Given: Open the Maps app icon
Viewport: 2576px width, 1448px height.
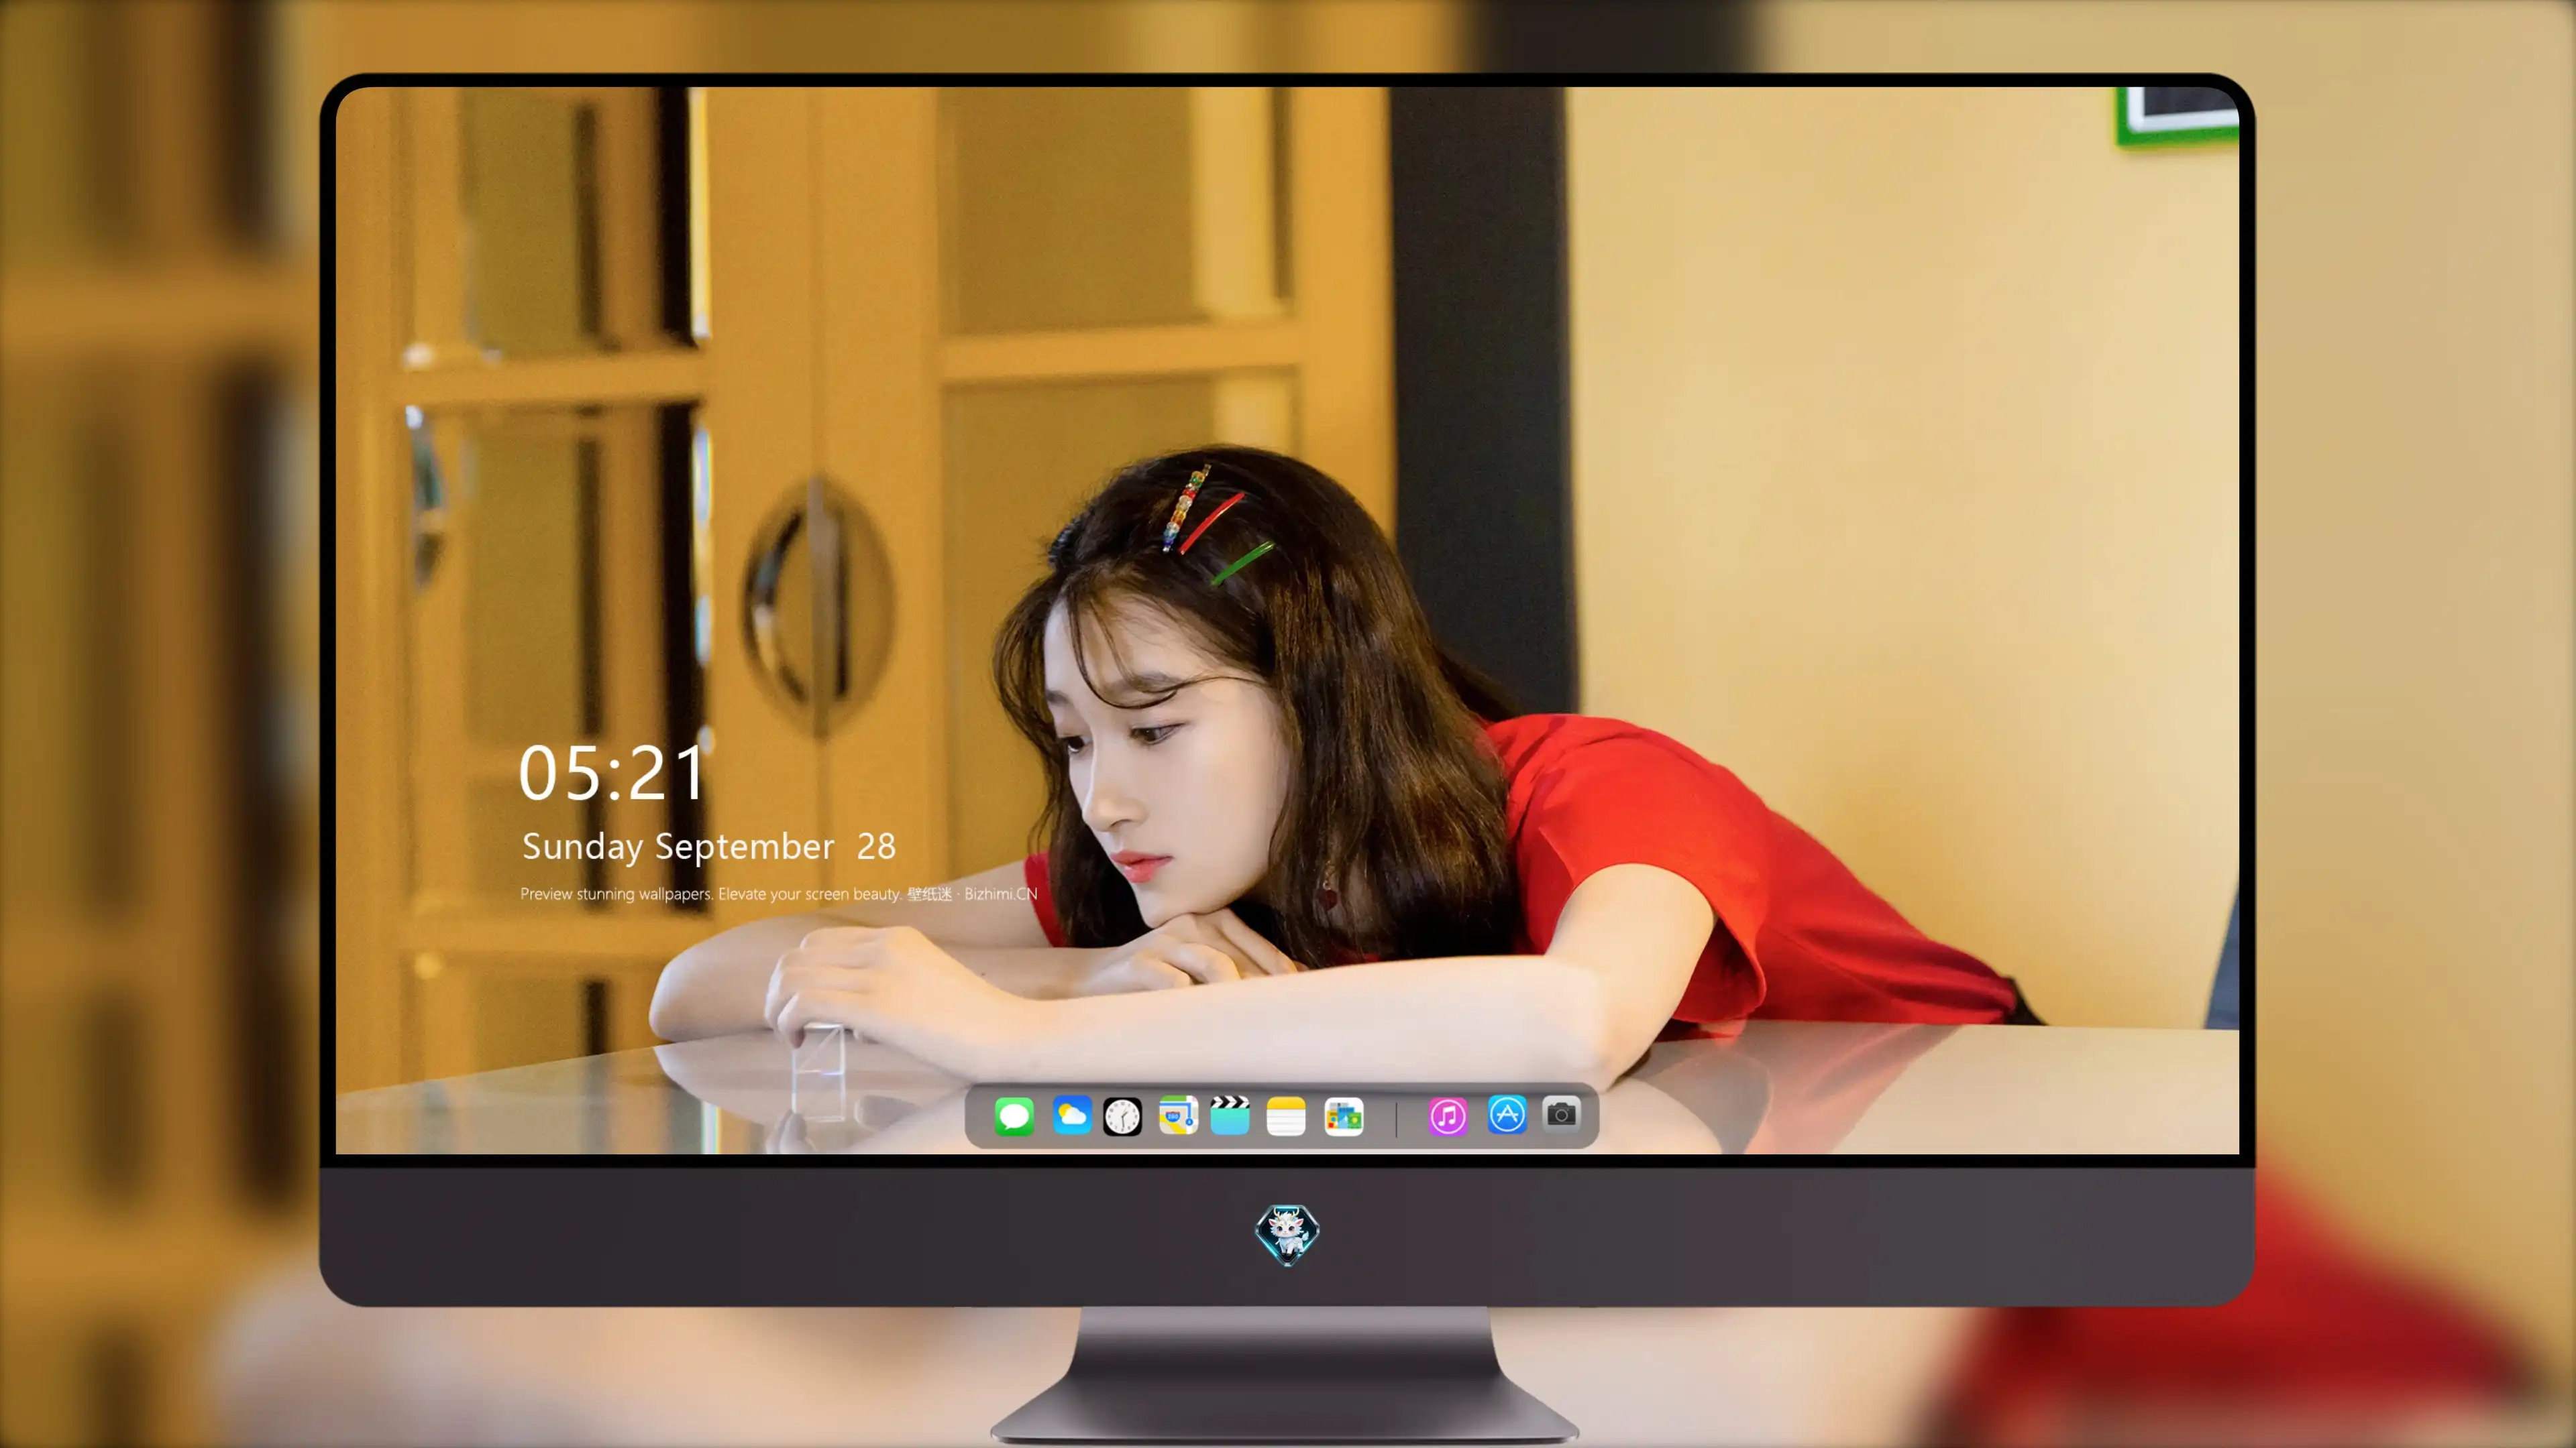Looking at the screenshot, I should [1178, 1115].
